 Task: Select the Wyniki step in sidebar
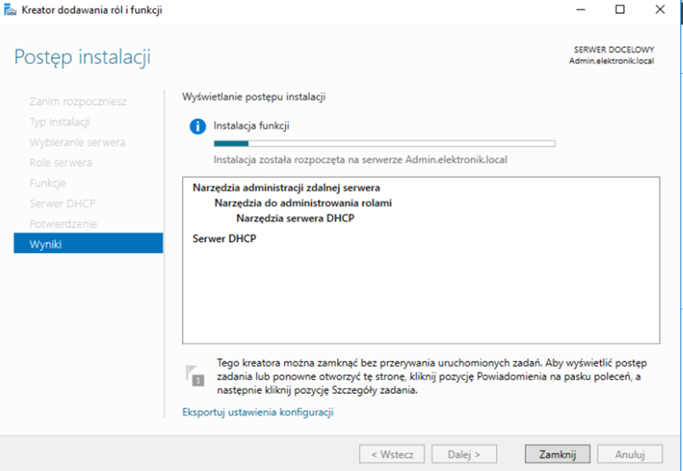pyautogui.click(x=88, y=244)
